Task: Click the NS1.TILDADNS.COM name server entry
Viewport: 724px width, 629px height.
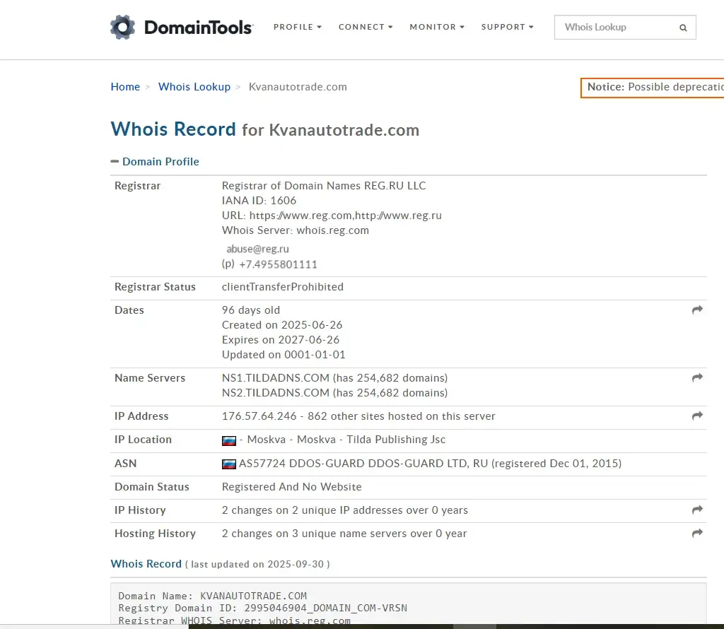Action: tap(334, 378)
